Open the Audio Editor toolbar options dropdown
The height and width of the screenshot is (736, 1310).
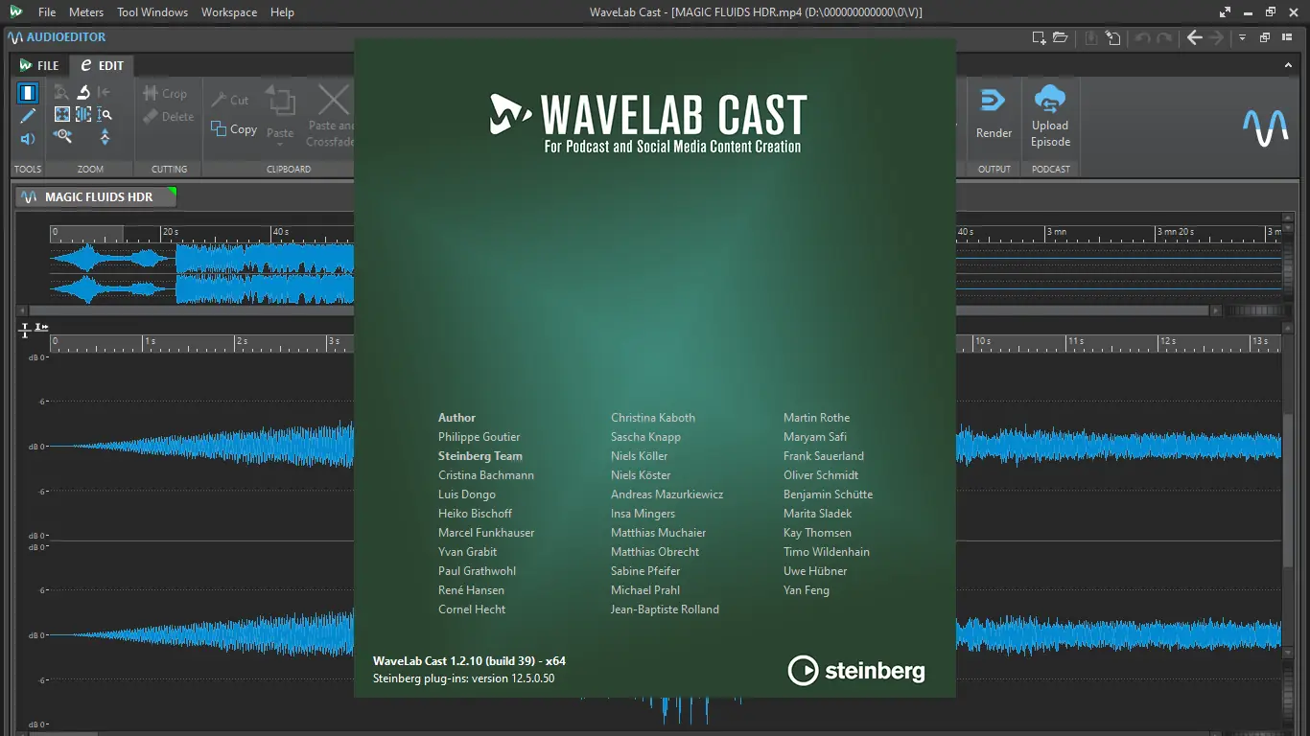coord(1242,38)
